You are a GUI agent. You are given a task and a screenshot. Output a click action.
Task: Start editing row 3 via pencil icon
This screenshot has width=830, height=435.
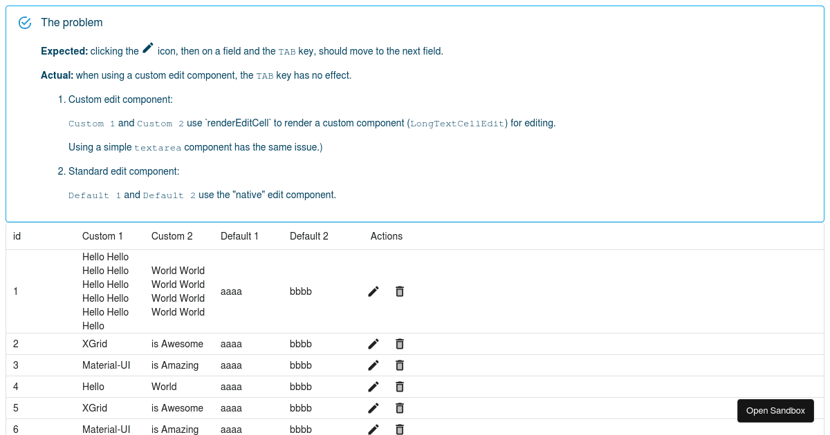click(373, 365)
